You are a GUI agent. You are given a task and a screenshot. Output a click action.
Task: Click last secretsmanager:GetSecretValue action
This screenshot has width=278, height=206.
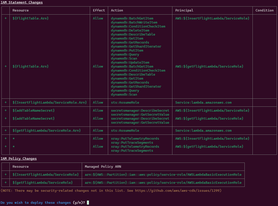coord(140,122)
